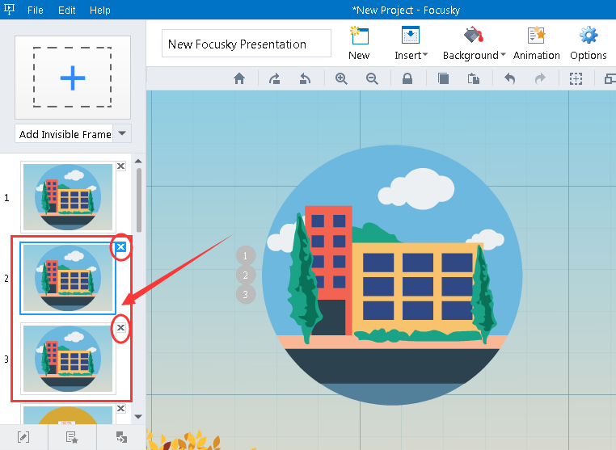Select frame 3 thumbnail
Image resolution: width=616 pixels, height=450 pixels.
(x=68, y=359)
